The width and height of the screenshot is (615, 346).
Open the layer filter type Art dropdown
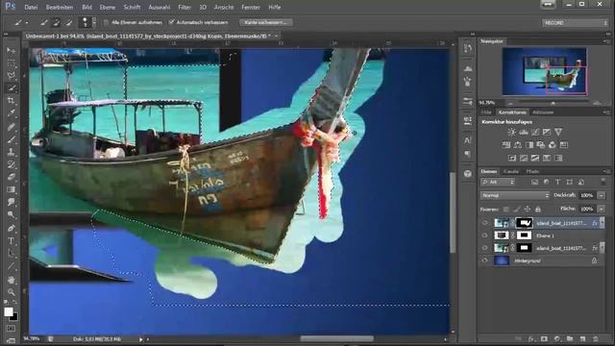pos(498,182)
